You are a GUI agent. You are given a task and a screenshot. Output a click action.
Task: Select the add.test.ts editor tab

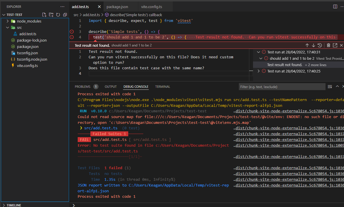(80, 7)
